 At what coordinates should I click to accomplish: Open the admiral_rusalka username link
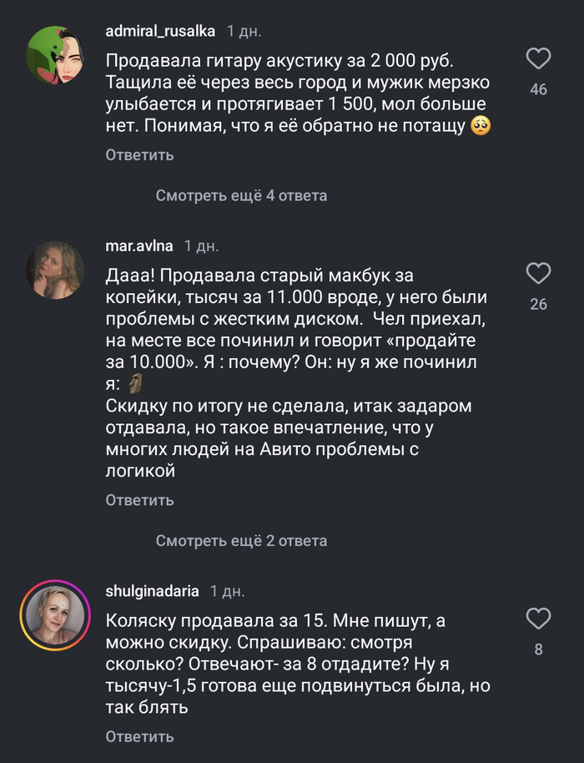161,32
